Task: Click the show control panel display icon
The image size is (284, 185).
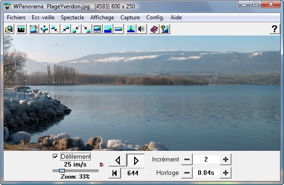Action: (97, 29)
